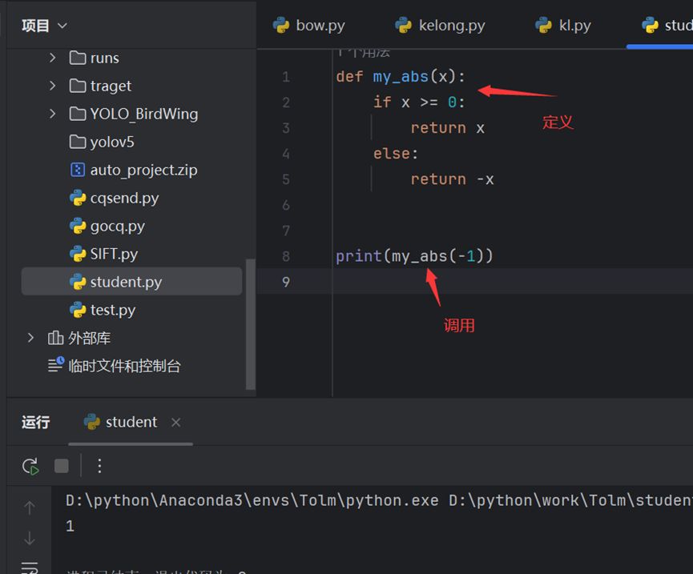The image size is (693, 574).
Task: Click the Stop process square icon
Action: click(62, 466)
